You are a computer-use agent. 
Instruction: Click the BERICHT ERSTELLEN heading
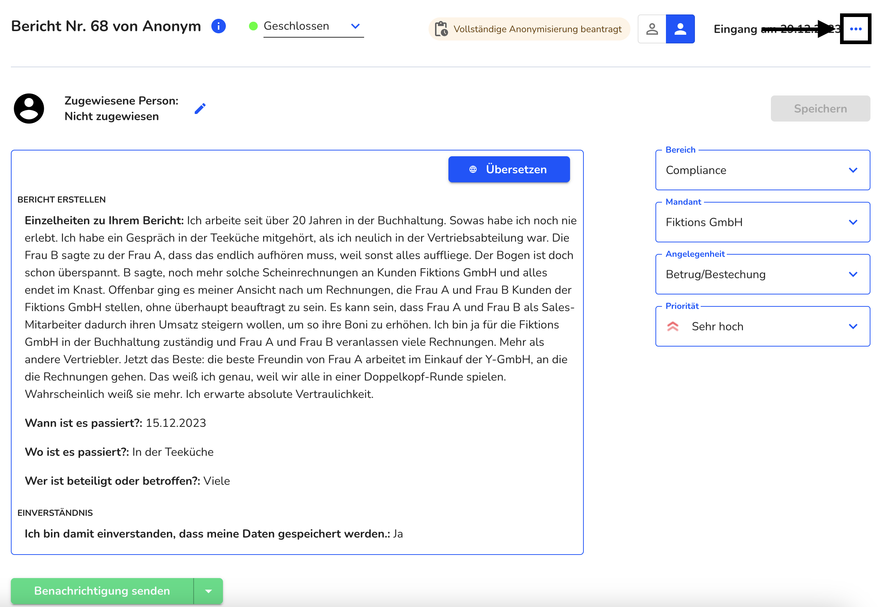[62, 200]
